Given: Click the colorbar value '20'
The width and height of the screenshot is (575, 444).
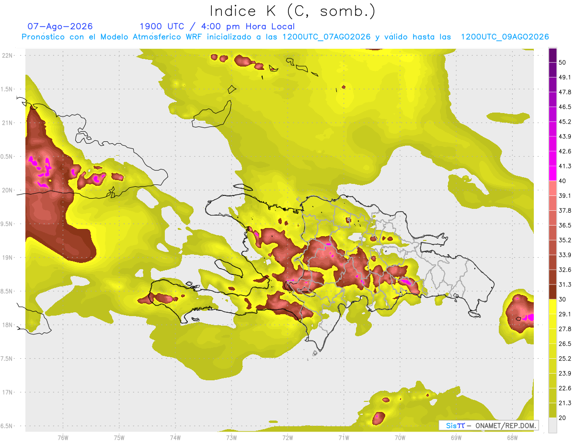Looking at the screenshot, I should (563, 418).
